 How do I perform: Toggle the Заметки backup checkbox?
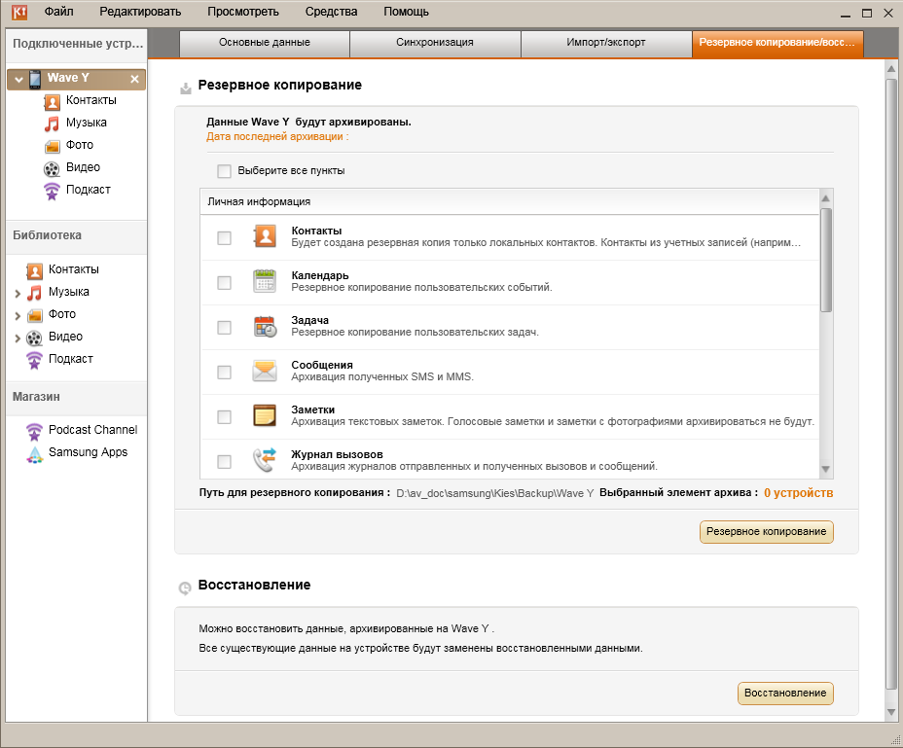[x=225, y=417]
